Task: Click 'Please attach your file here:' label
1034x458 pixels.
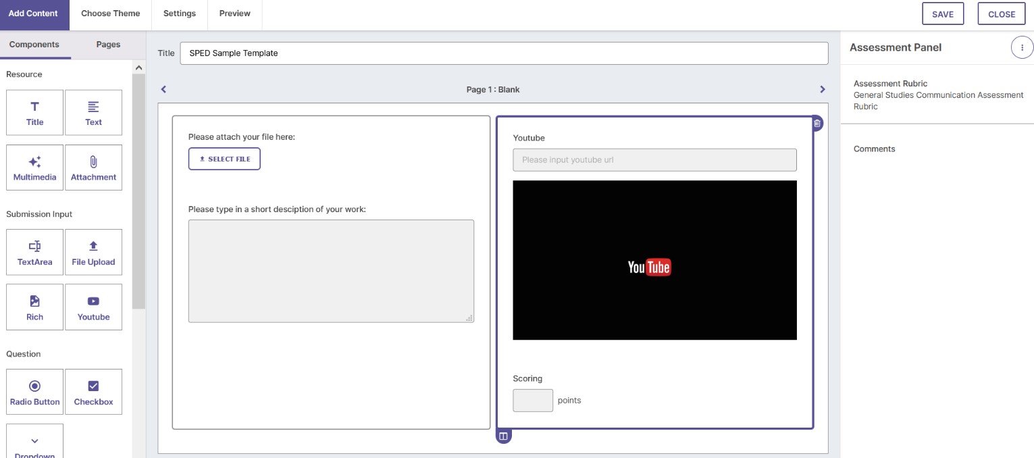Action: 242,137
